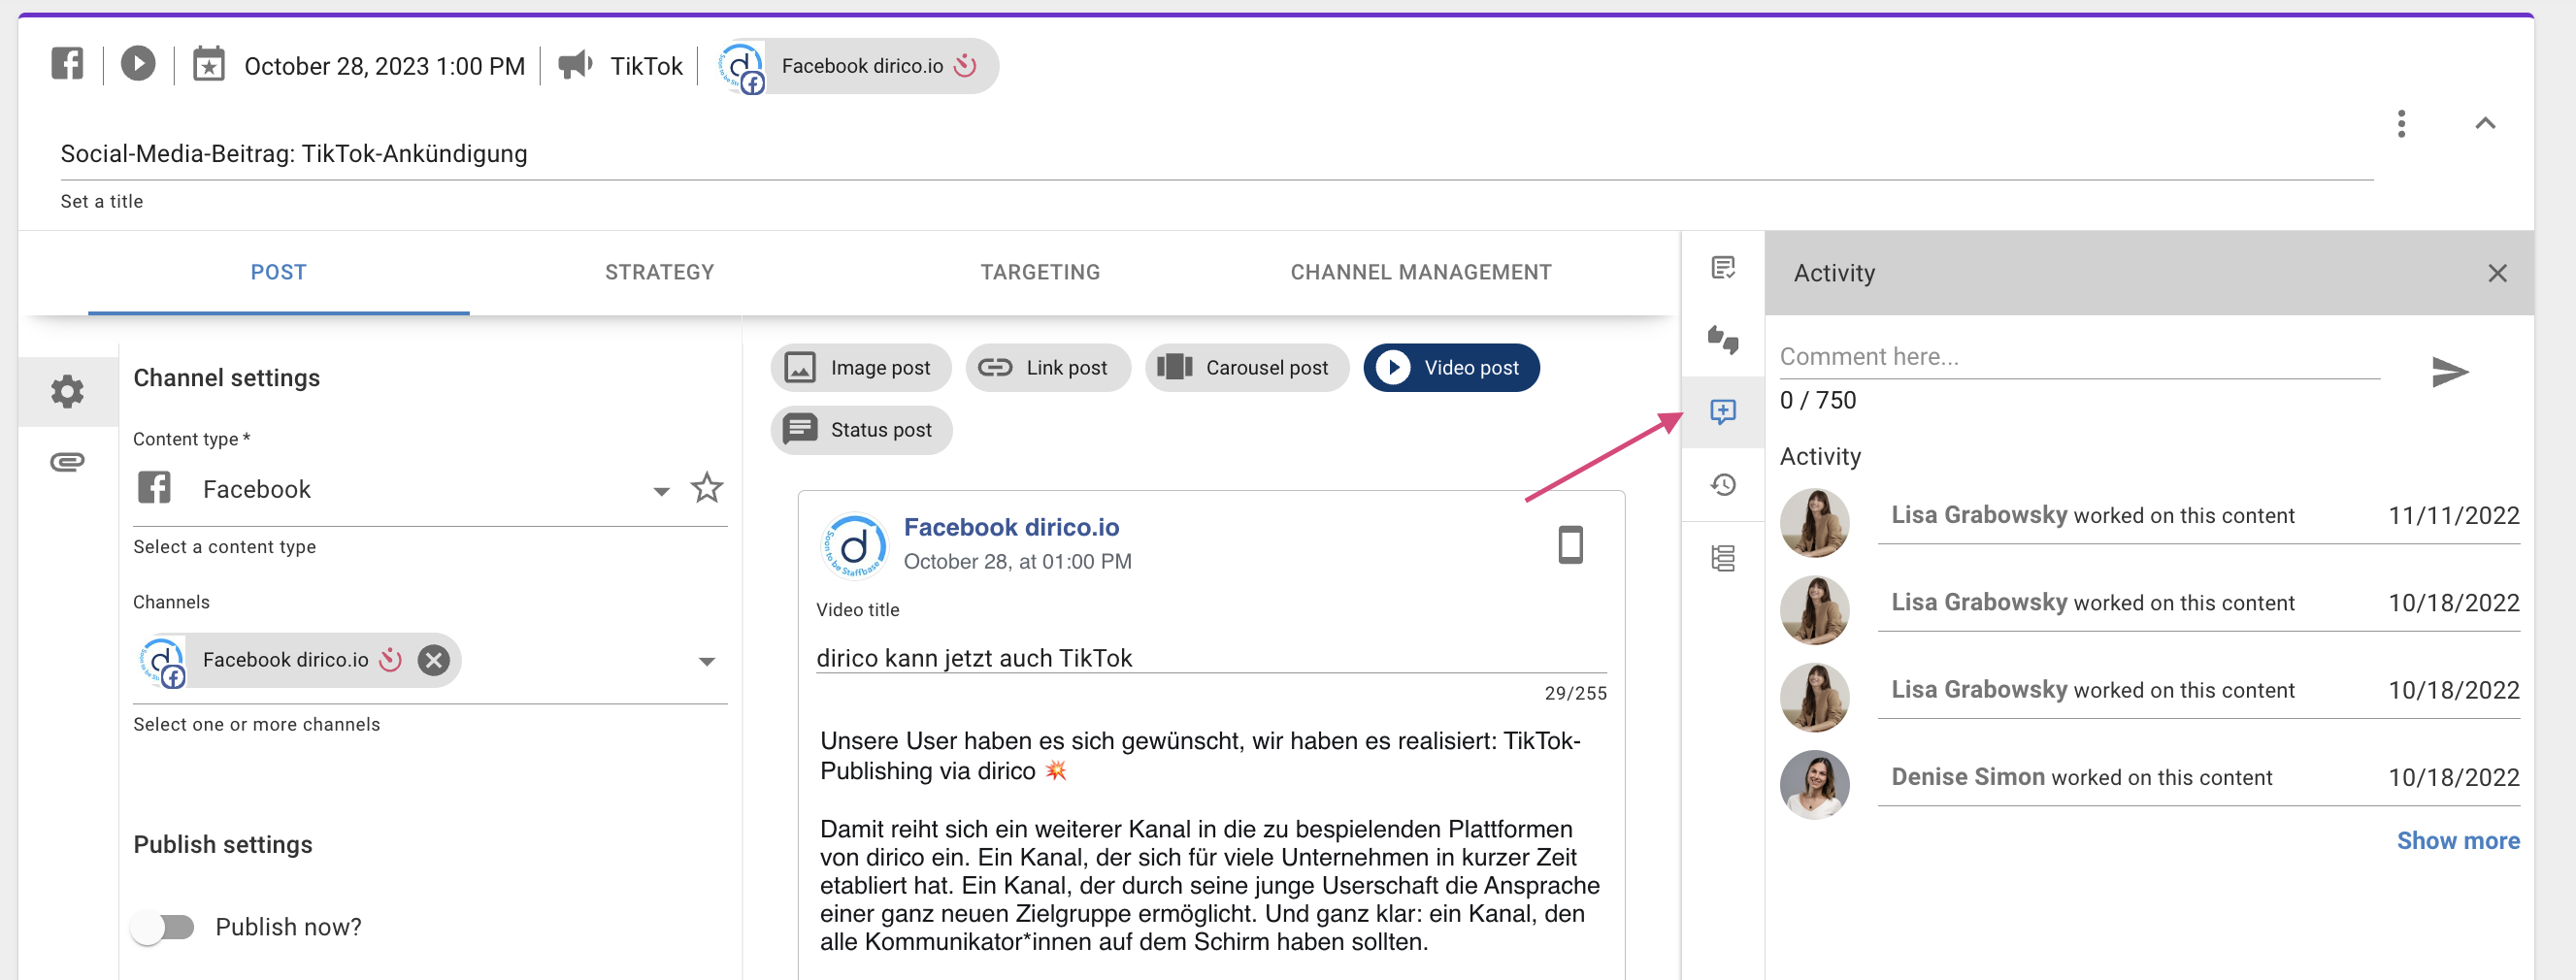Open the Content type dropdown

pyautogui.click(x=660, y=492)
